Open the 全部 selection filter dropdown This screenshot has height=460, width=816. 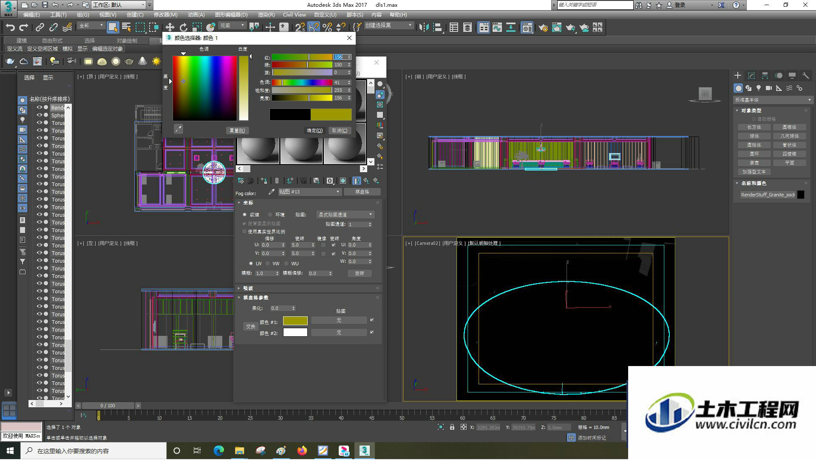91,26
